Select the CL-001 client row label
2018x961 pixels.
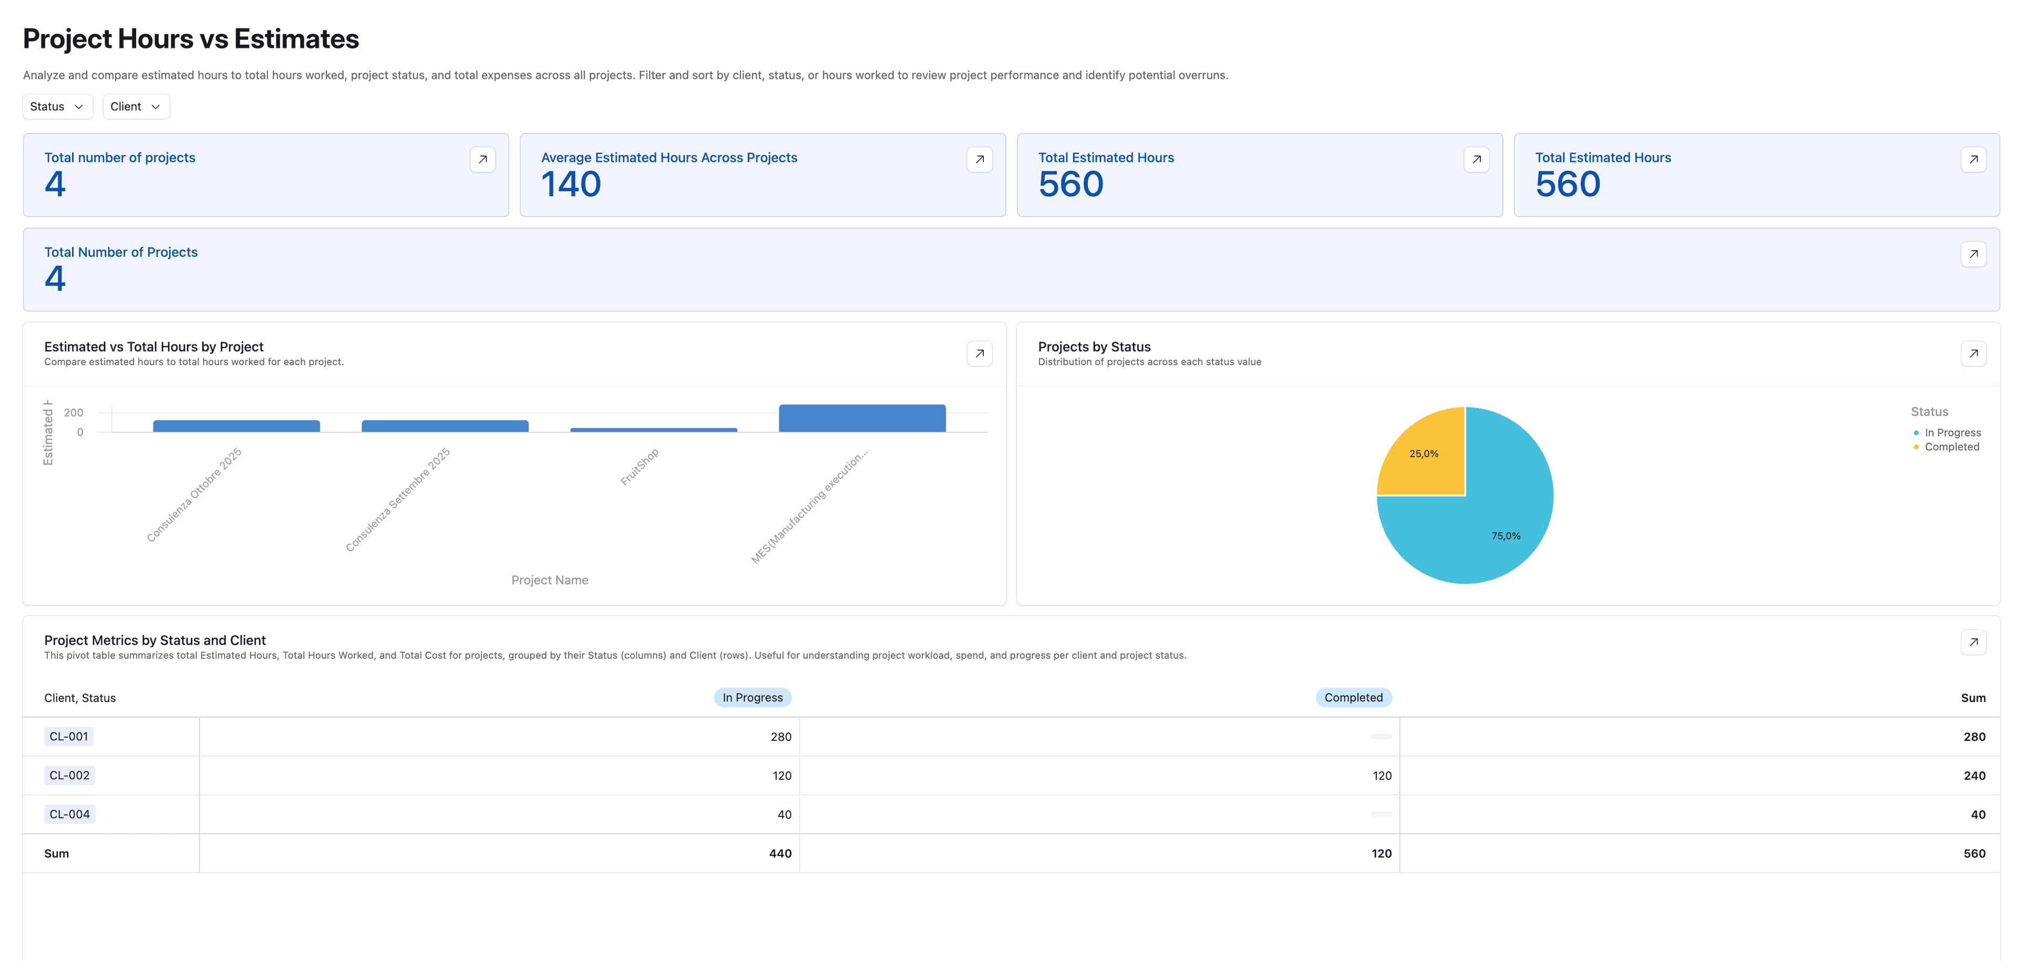point(69,736)
